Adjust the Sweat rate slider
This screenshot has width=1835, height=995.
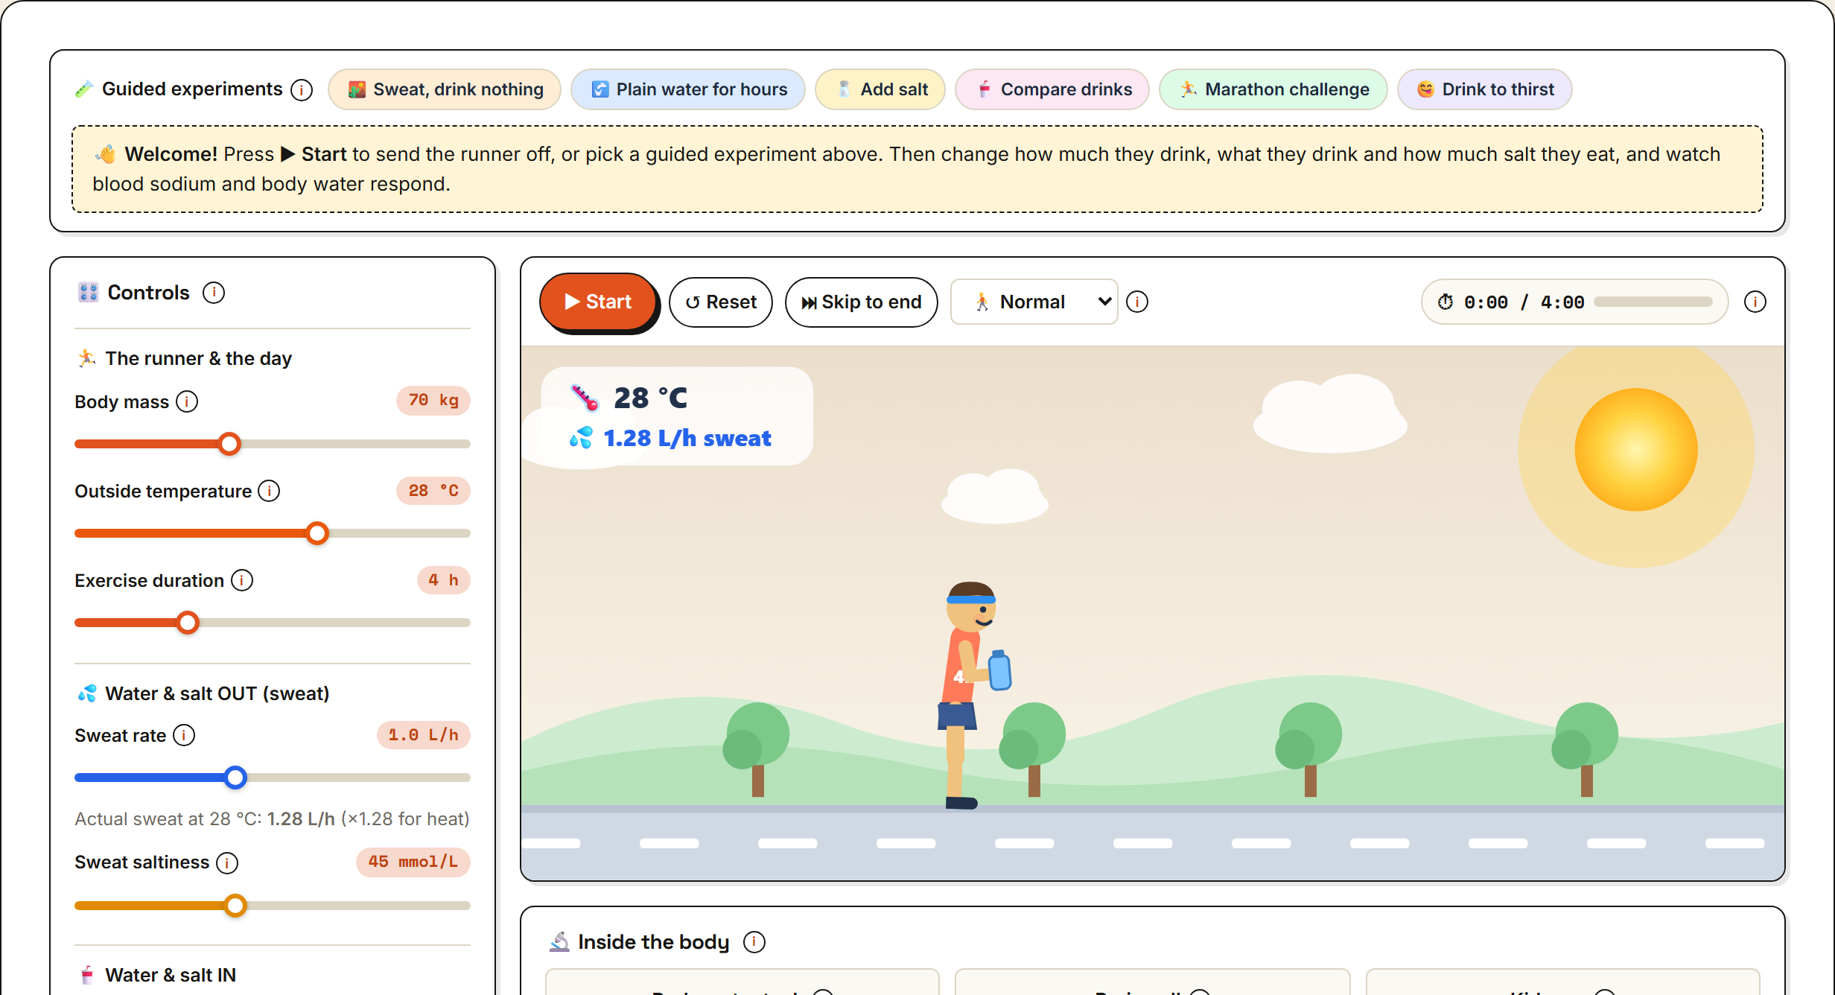(x=273, y=778)
